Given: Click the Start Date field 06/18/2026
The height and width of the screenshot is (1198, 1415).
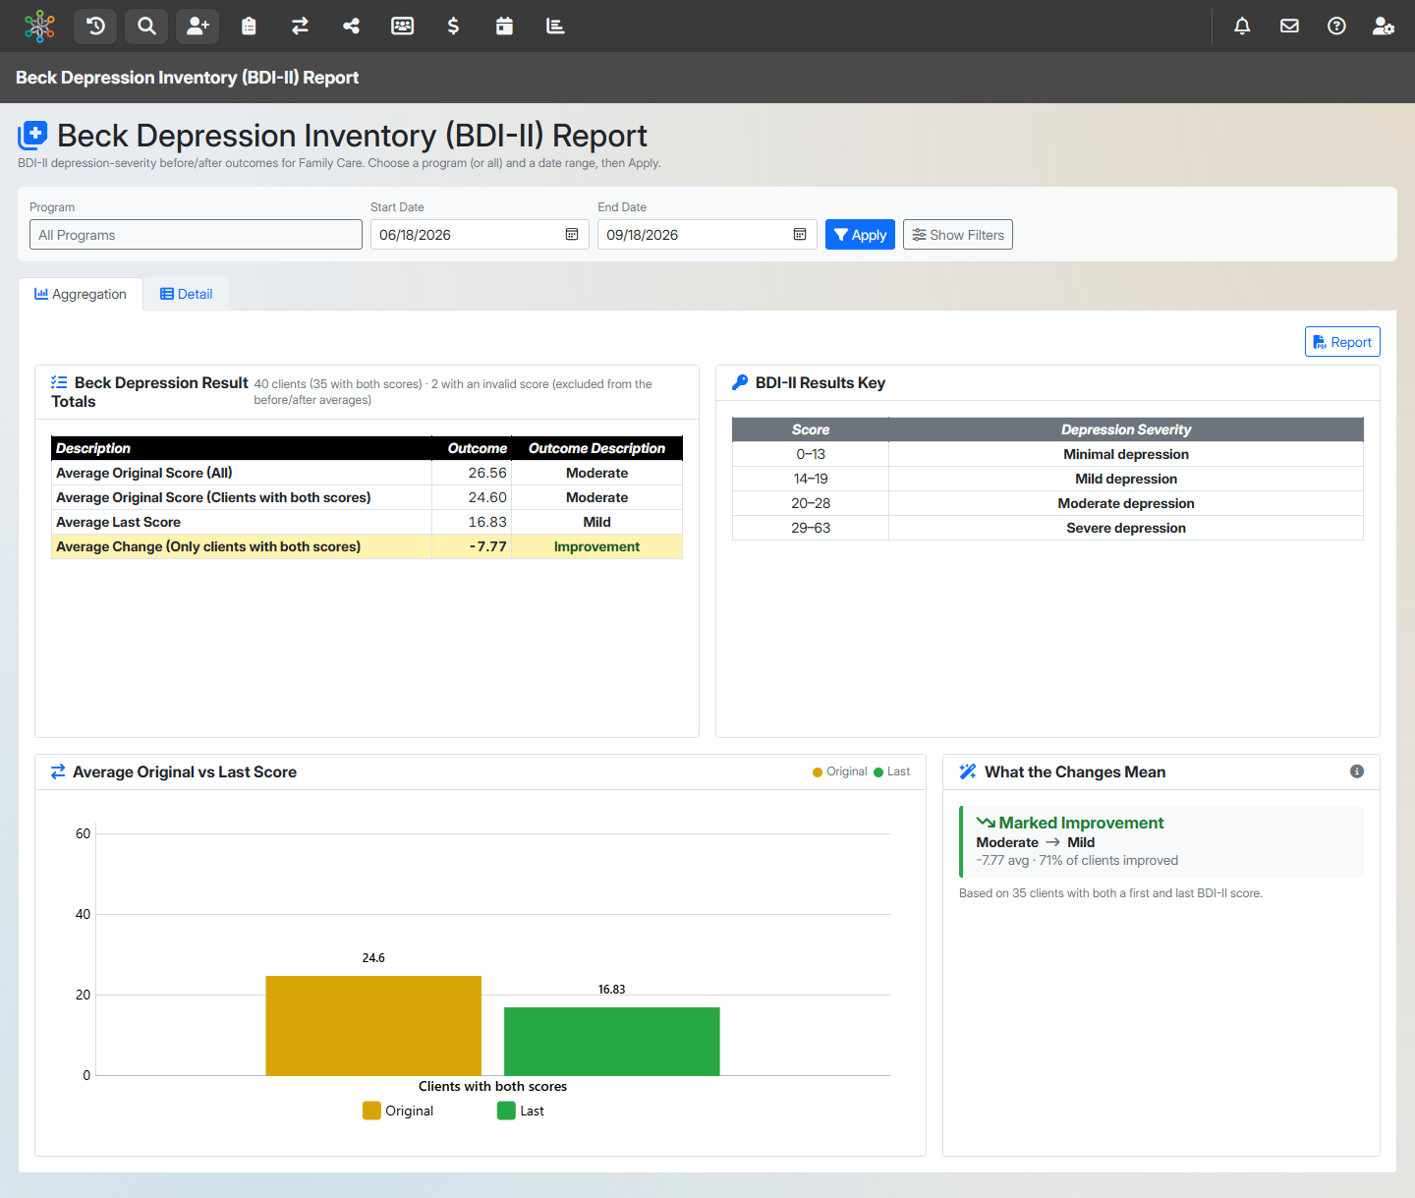Looking at the screenshot, I should (x=480, y=235).
